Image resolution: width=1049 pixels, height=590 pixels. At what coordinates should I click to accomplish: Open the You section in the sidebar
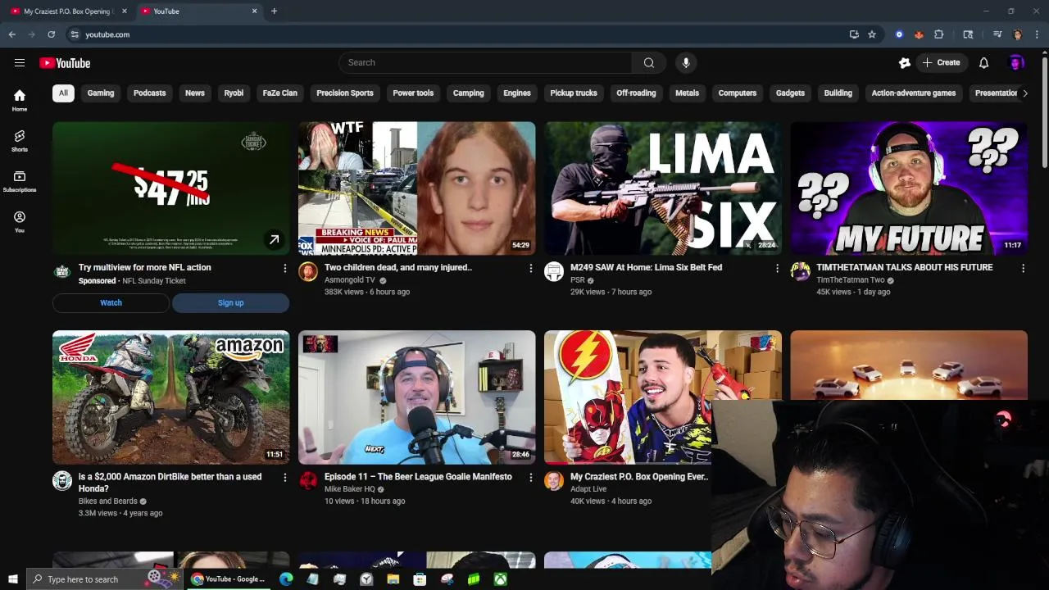point(20,222)
